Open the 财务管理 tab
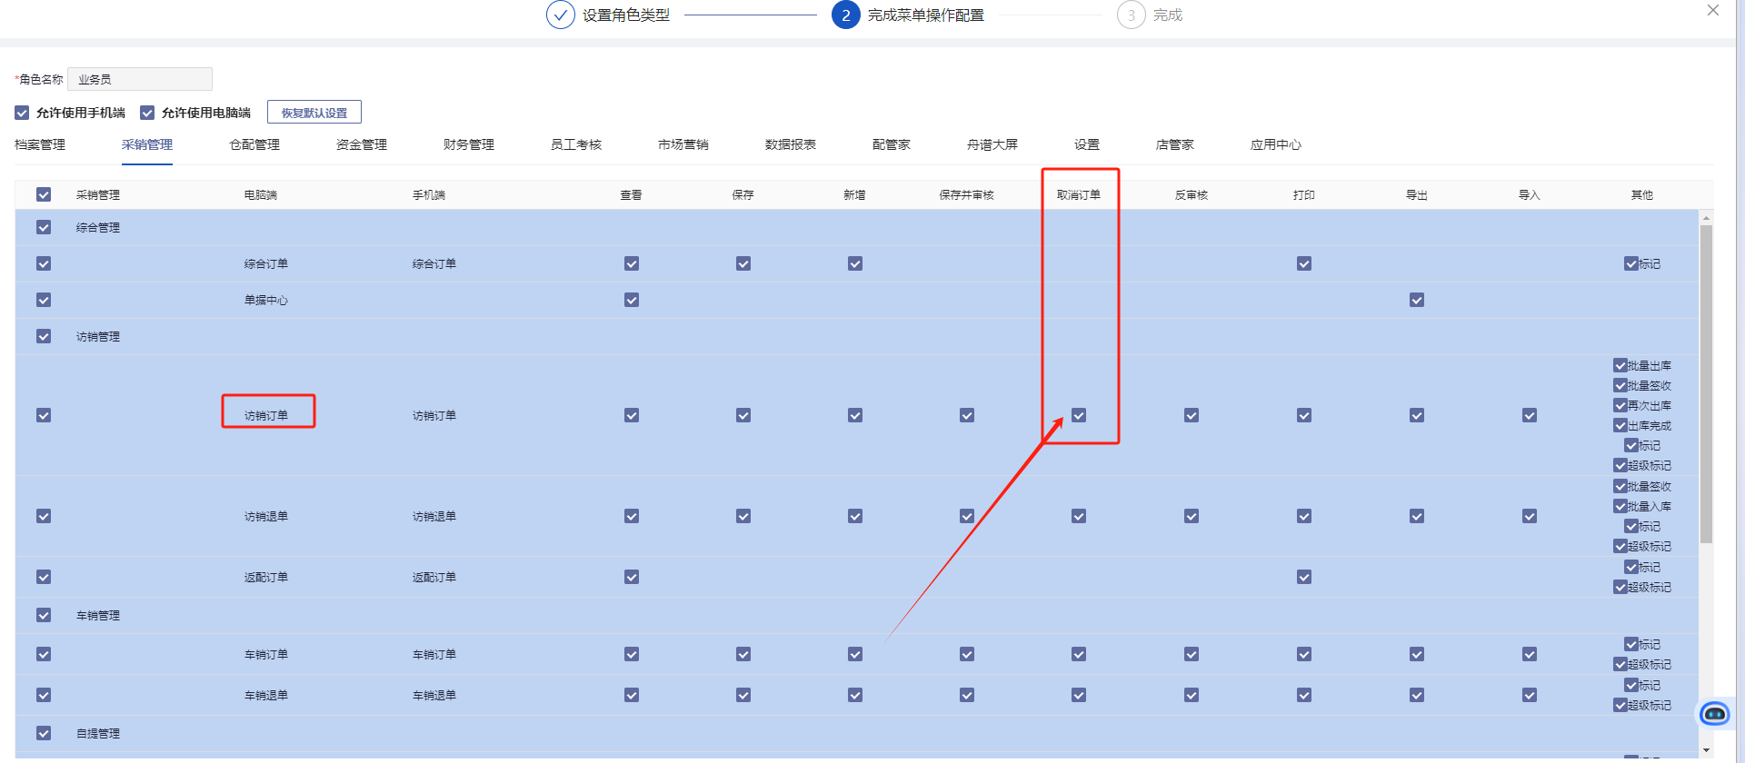The height and width of the screenshot is (763, 1745). 468,144
